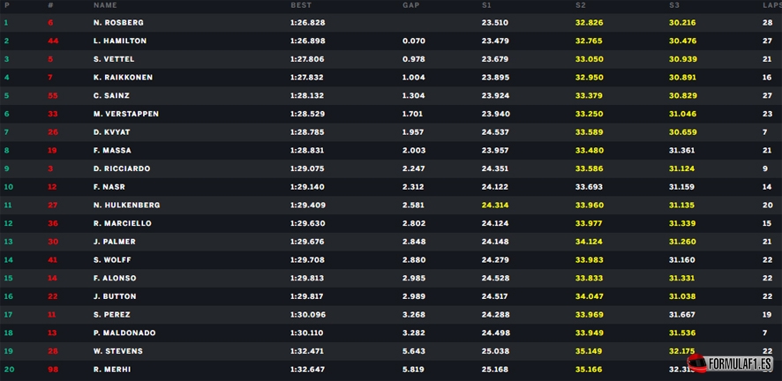Select L. Hamilton driver name
This screenshot has width=782, height=381.
pos(120,41)
